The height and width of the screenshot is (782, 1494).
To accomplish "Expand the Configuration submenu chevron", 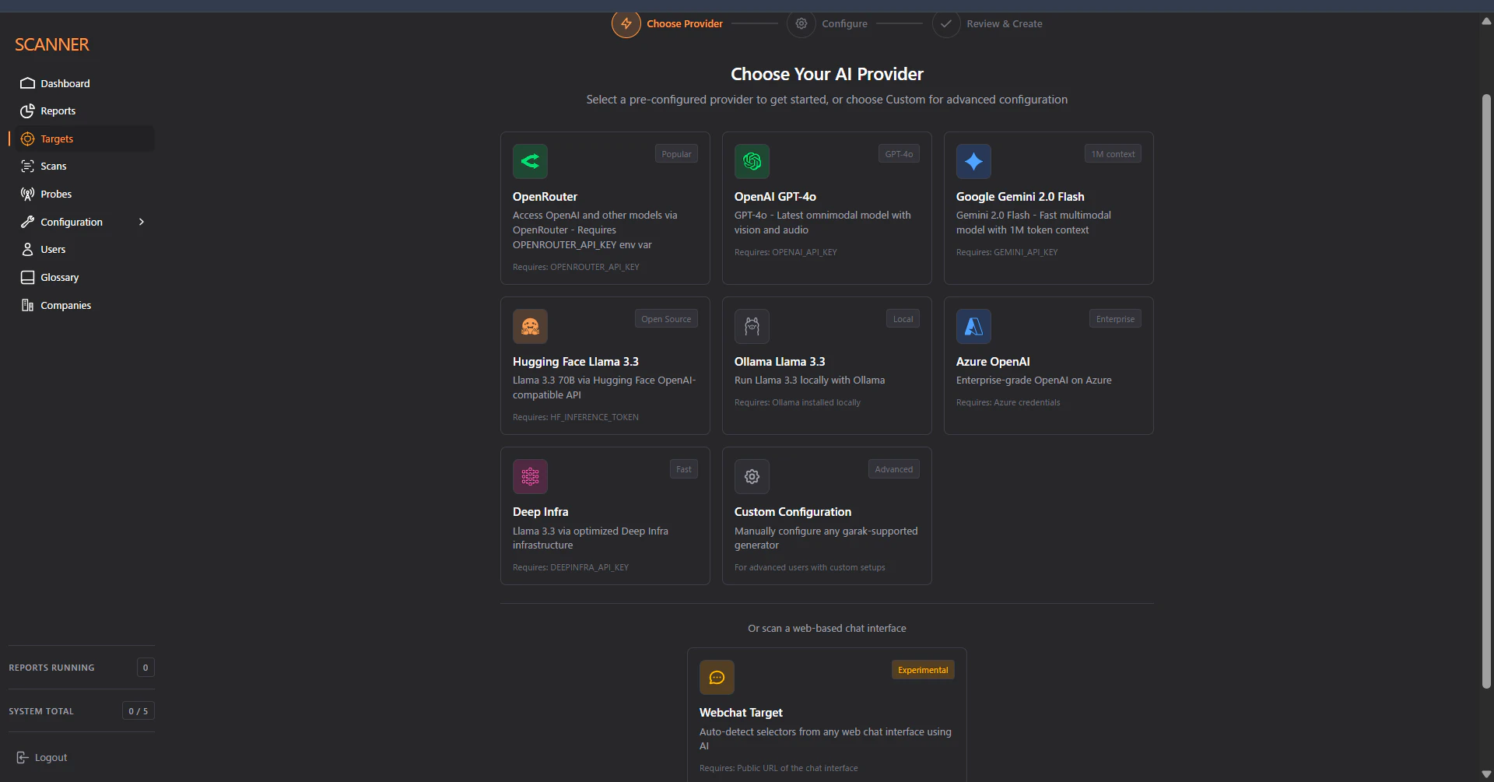I will pyautogui.click(x=142, y=223).
